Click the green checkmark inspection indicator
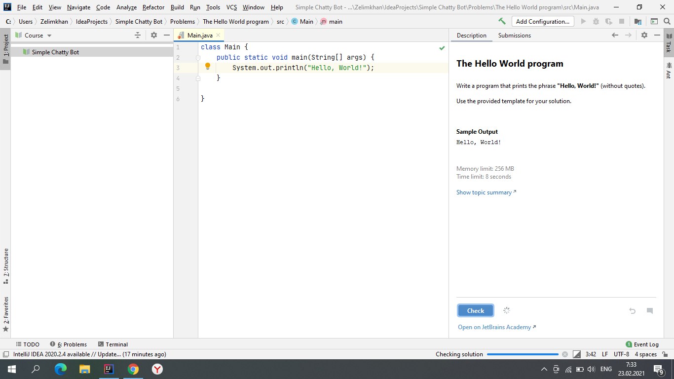Screen dimensions: 674x379 click(442, 48)
